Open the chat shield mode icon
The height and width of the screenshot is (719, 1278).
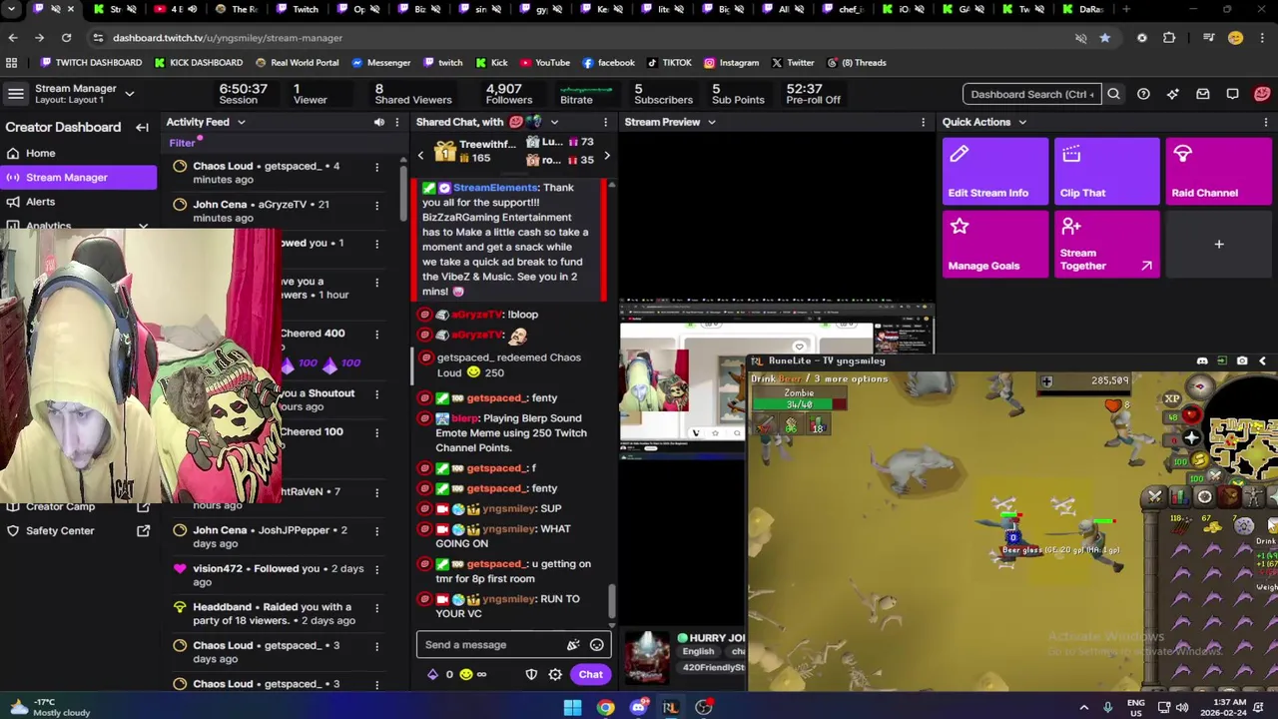point(531,674)
